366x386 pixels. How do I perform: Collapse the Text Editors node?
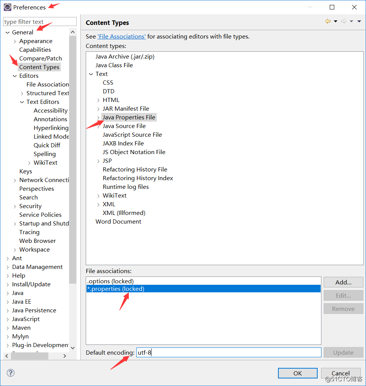pyautogui.click(x=22, y=102)
